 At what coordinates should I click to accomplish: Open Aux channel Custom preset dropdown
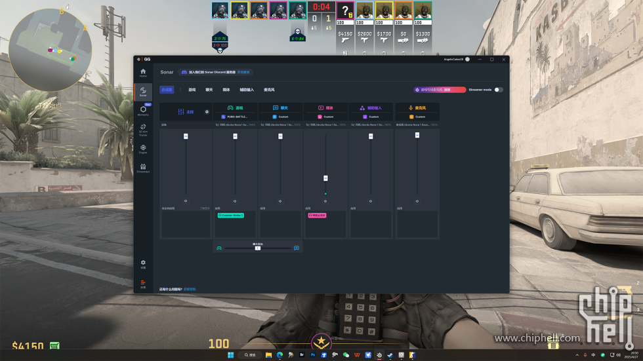coord(371,117)
